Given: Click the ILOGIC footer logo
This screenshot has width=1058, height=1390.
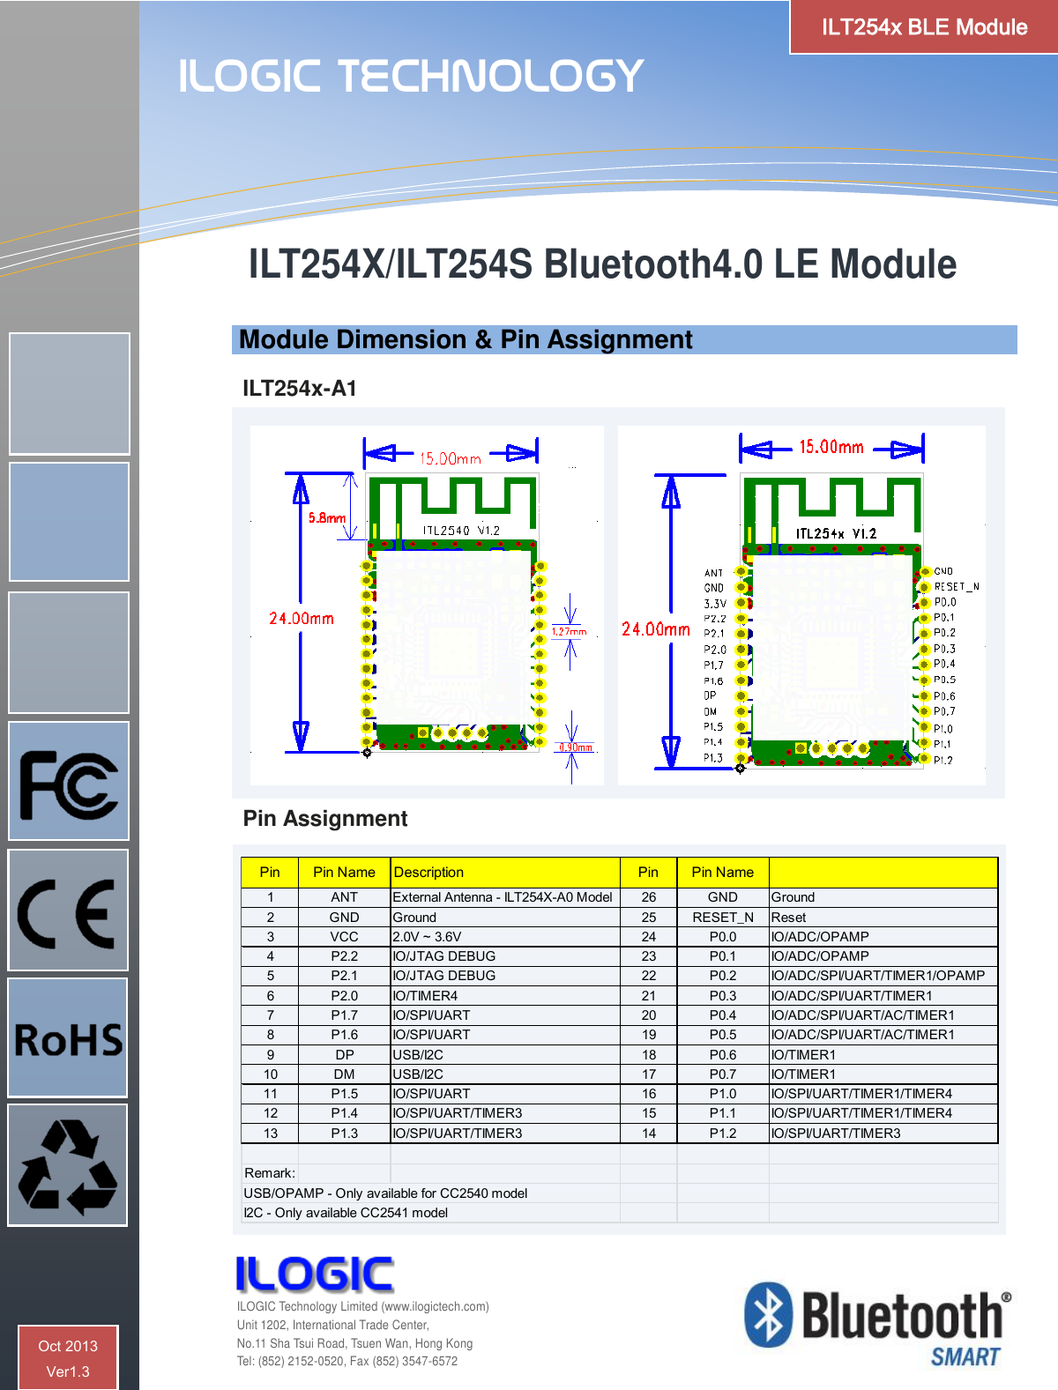Looking at the screenshot, I should click(x=315, y=1275).
